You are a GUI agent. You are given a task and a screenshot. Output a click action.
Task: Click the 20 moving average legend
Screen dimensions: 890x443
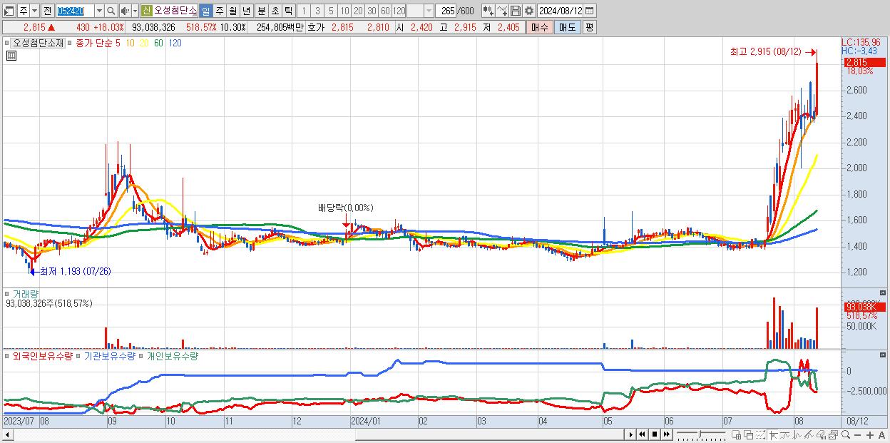pos(144,43)
